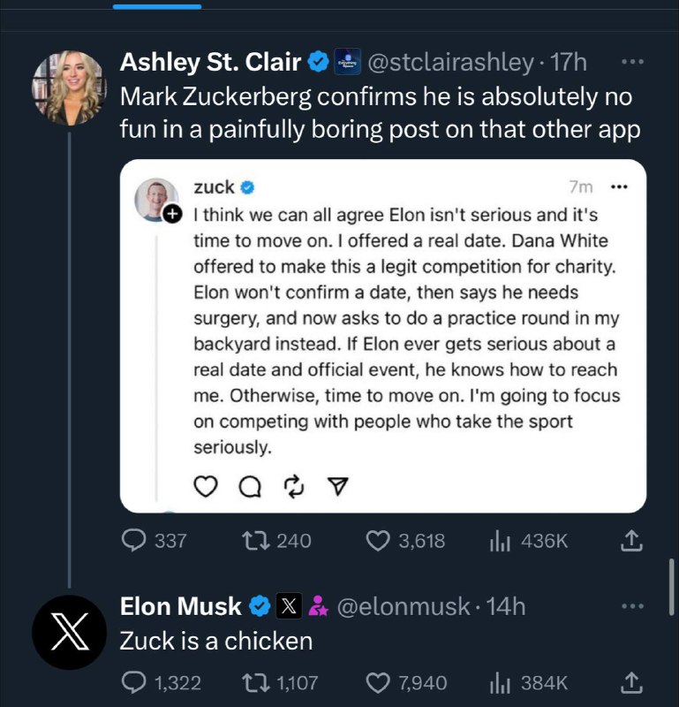679x707 pixels.
Task: Open Elon Musk's X avatar
Action: (68, 631)
